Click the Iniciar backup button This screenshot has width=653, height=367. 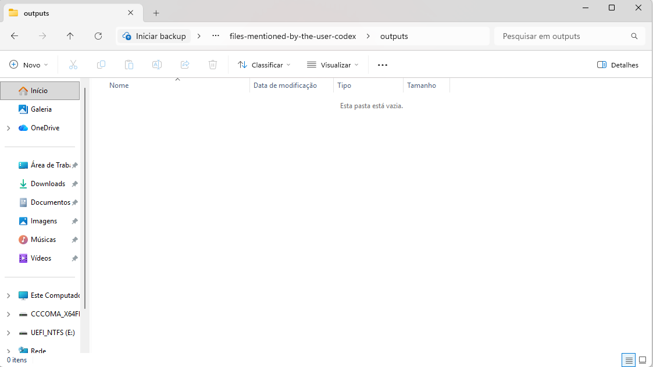[154, 36]
